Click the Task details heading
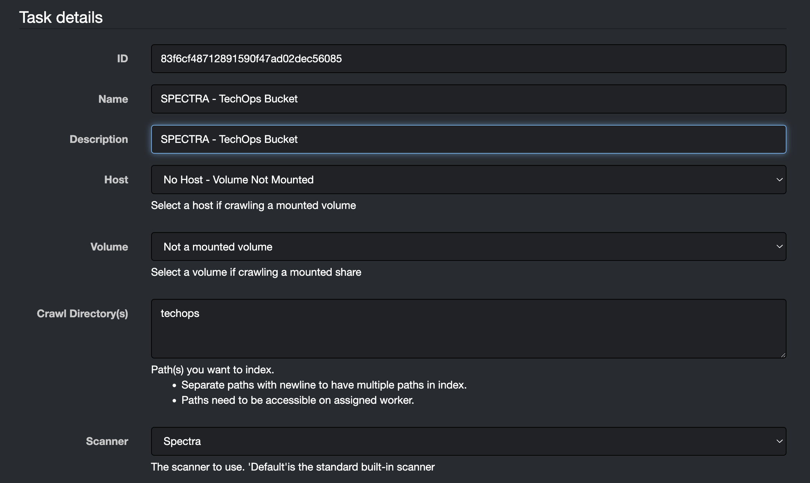The height and width of the screenshot is (483, 810). click(61, 17)
